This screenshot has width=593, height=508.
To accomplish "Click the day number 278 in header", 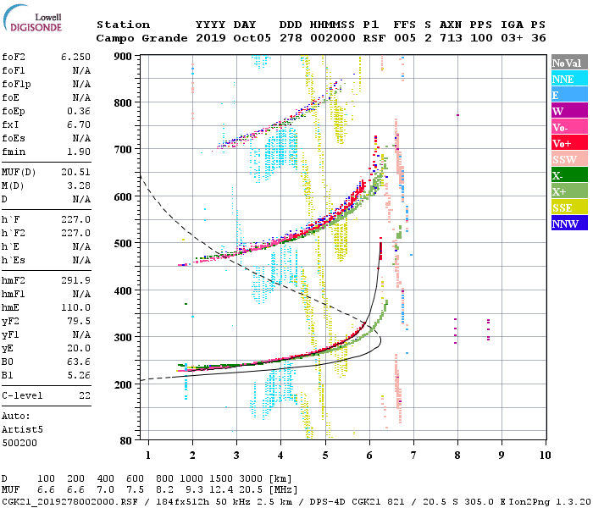I will [x=291, y=38].
